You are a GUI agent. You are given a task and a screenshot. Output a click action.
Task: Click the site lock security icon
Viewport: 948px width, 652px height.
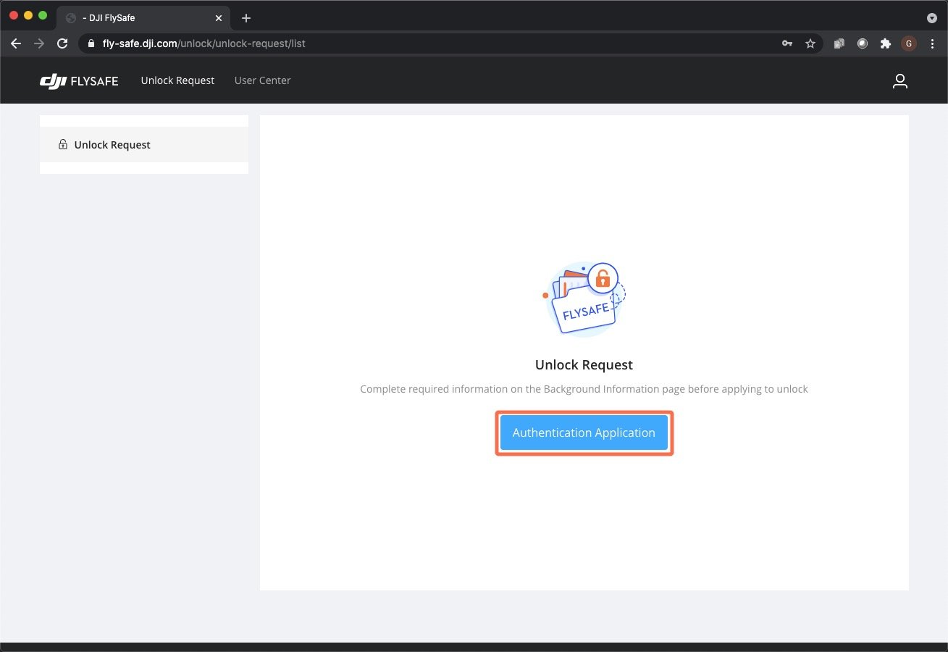coord(91,43)
